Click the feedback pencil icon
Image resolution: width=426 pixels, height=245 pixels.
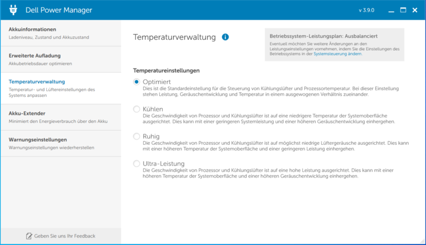29,236
